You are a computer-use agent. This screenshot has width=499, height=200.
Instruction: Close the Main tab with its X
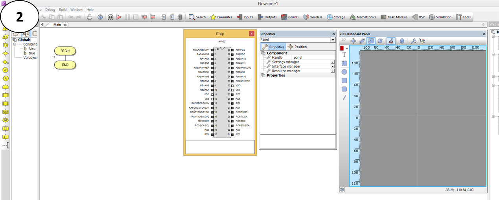tap(65, 25)
